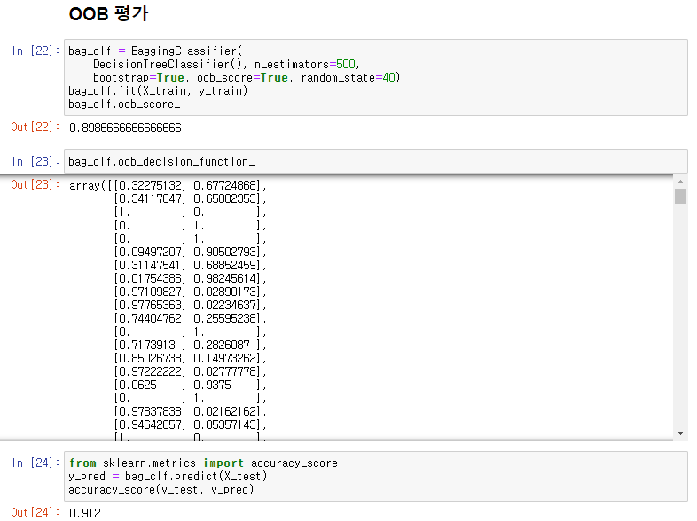Click the Out[23] prompt to toggle output
The image size is (697, 521).
tap(35, 185)
